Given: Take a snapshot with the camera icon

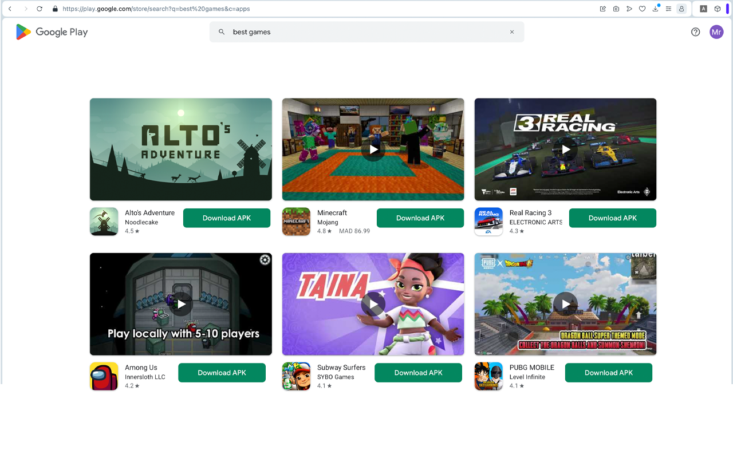Looking at the screenshot, I should click(616, 9).
